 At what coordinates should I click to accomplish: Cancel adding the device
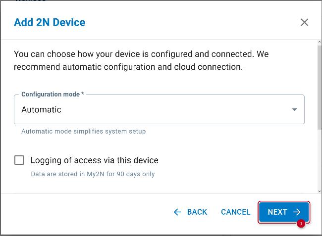click(235, 212)
